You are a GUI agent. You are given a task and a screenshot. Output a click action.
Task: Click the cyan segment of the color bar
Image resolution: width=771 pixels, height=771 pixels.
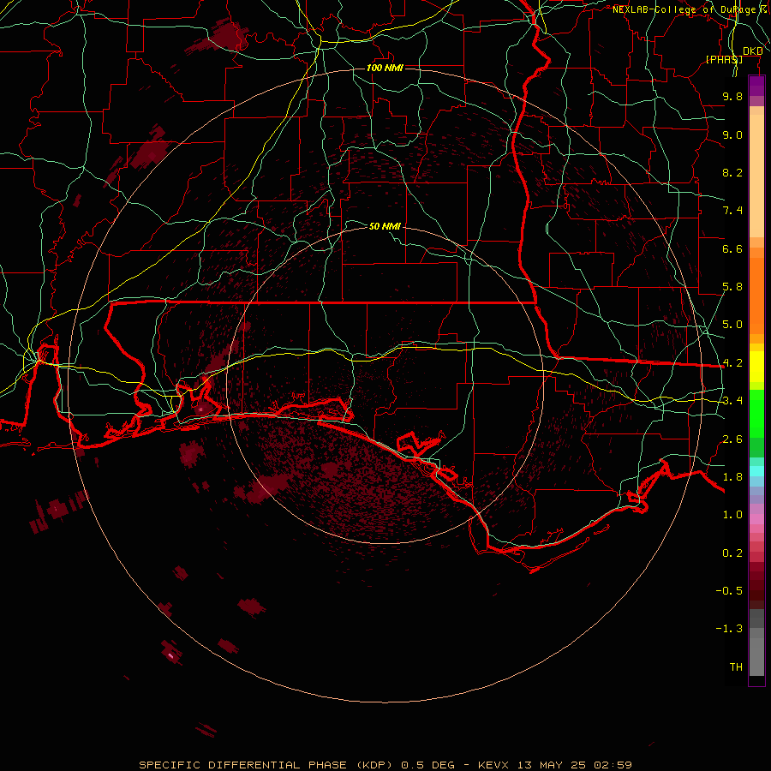[x=756, y=471]
